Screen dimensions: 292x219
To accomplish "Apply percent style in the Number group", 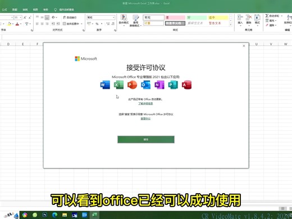I will [97, 24].
